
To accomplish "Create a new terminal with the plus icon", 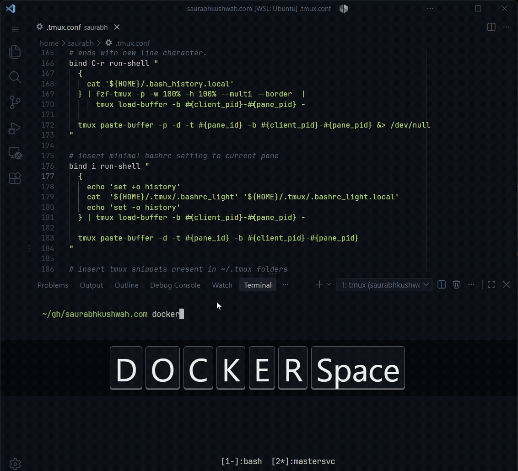I will click(x=319, y=284).
